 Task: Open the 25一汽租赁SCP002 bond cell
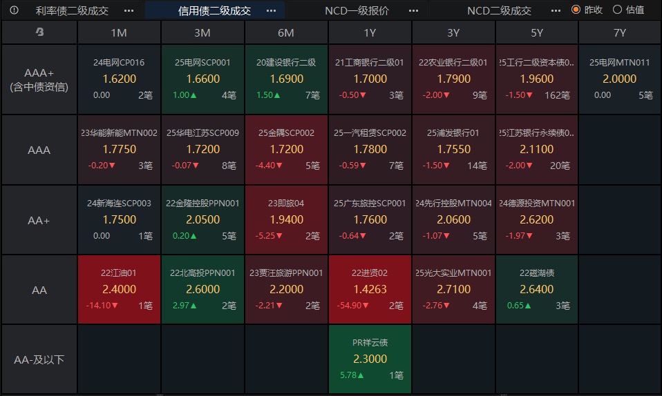[370, 150]
